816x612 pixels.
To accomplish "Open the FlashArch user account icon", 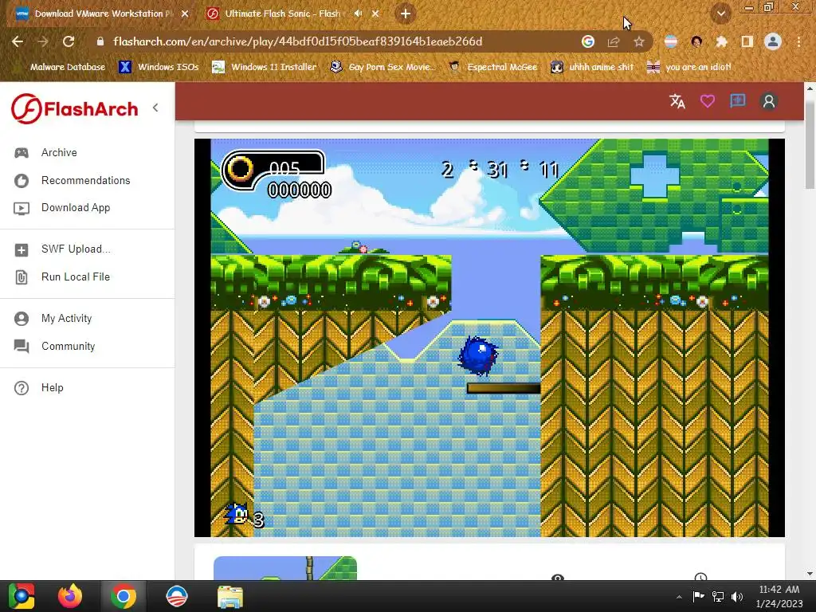I will click(x=769, y=101).
